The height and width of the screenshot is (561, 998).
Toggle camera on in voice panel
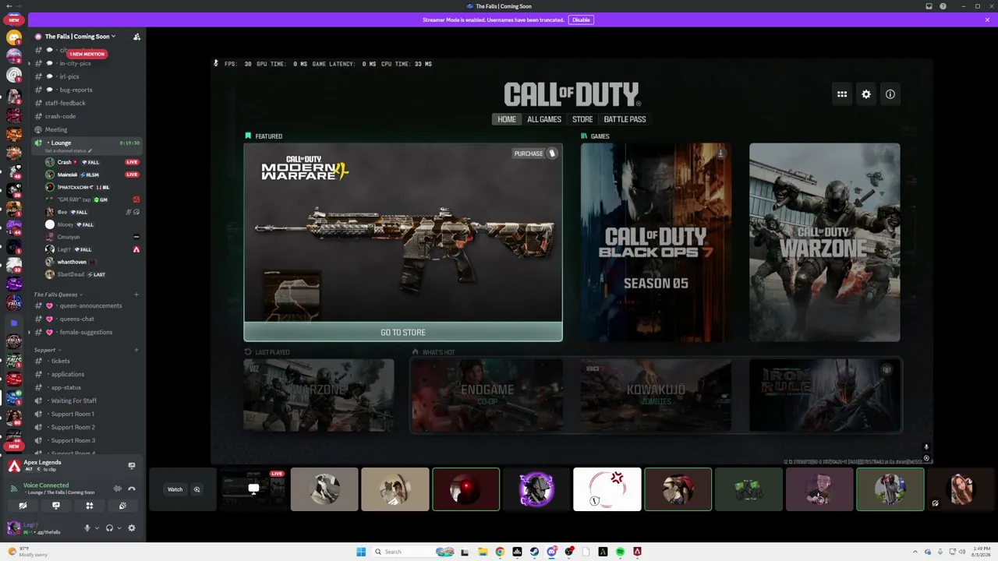[x=23, y=506]
